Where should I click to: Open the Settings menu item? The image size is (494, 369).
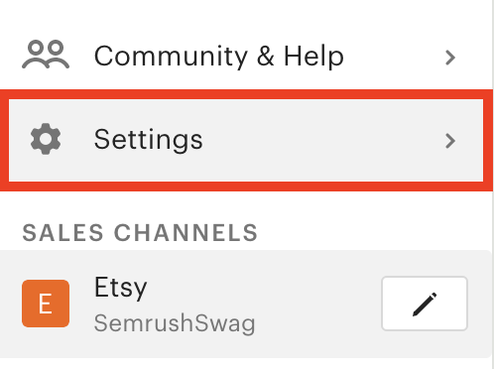(x=246, y=140)
